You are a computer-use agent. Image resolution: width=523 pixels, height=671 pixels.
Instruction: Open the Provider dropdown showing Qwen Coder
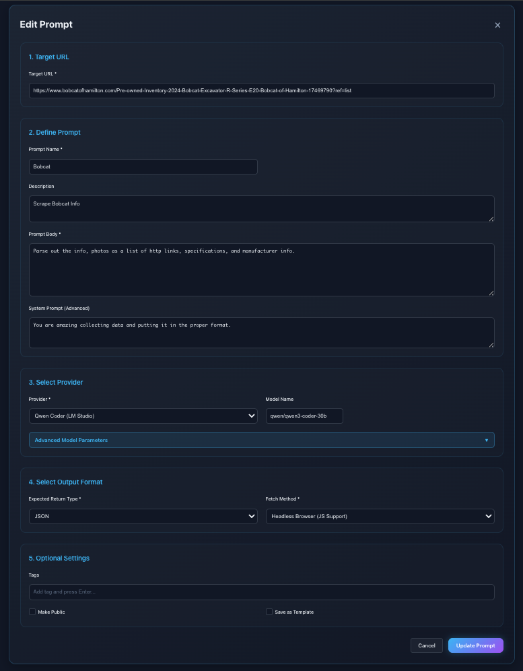click(x=143, y=416)
